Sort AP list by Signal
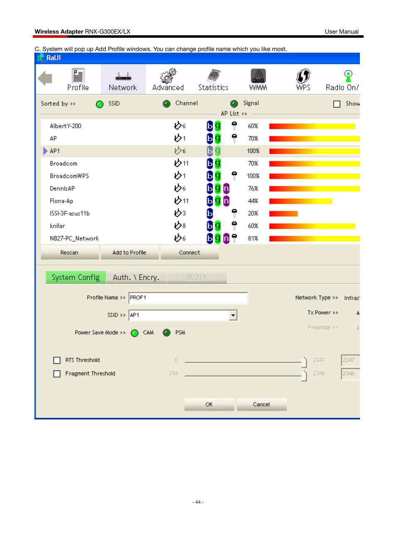Screen dimensions: 396x560 (234, 104)
